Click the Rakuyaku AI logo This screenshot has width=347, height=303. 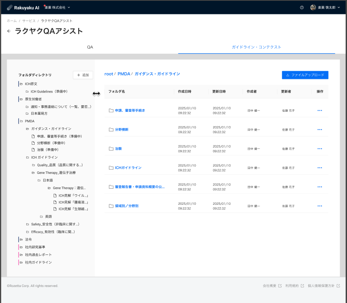pos(23,8)
